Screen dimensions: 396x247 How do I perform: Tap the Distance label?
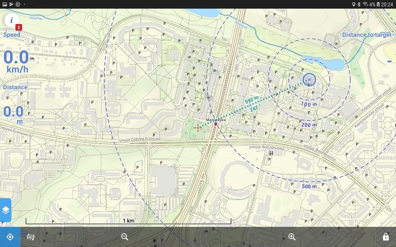tap(15, 87)
